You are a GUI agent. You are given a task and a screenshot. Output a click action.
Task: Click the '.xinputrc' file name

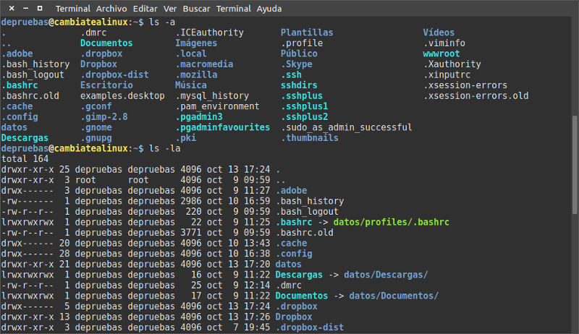click(447, 75)
